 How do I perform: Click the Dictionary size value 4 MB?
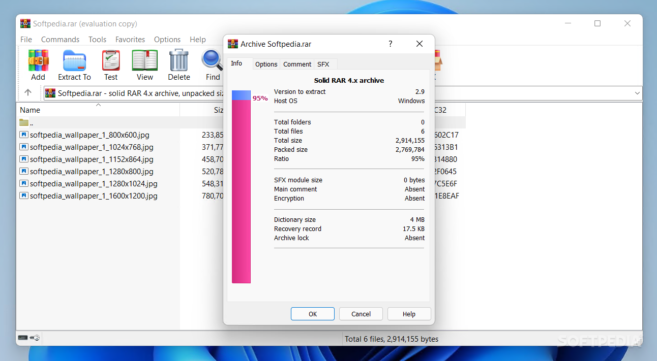(x=417, y=219)
